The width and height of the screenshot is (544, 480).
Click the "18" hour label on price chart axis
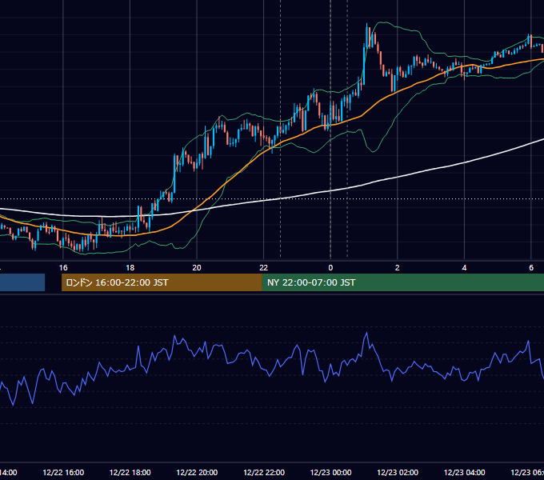click(x=130, y=268)
